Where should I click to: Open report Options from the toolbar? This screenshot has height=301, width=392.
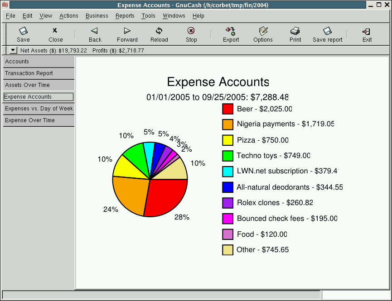[263, 31]
